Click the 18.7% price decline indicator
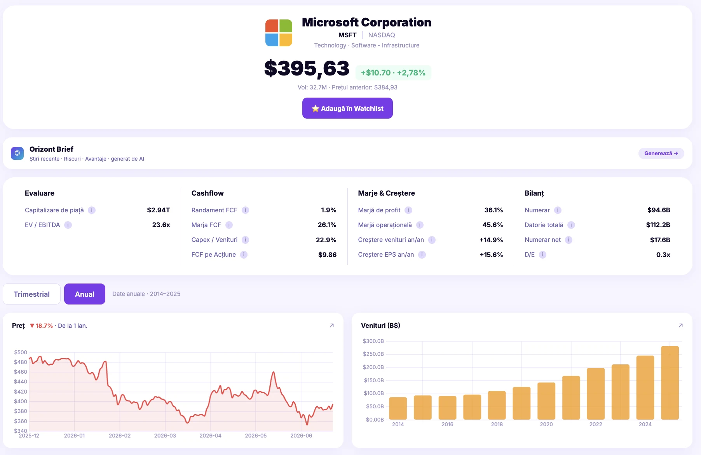The image size is (701, 455). [41, 325]
